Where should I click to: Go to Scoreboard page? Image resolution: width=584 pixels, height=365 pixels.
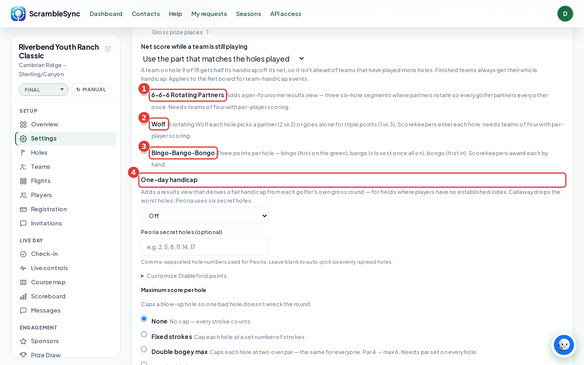(x=66, y=296)
